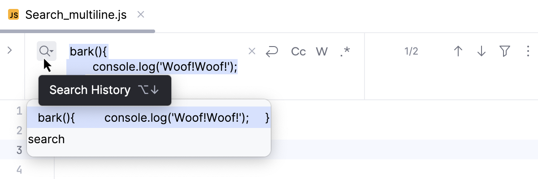
Task: Expand the replace field chevron
Action: (10, 51)
